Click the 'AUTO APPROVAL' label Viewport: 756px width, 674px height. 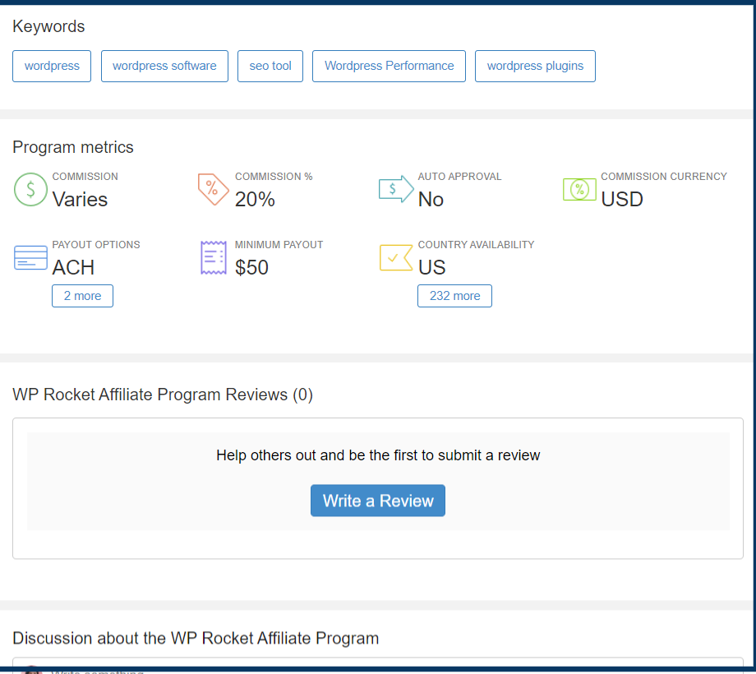(x=459, y=177)
